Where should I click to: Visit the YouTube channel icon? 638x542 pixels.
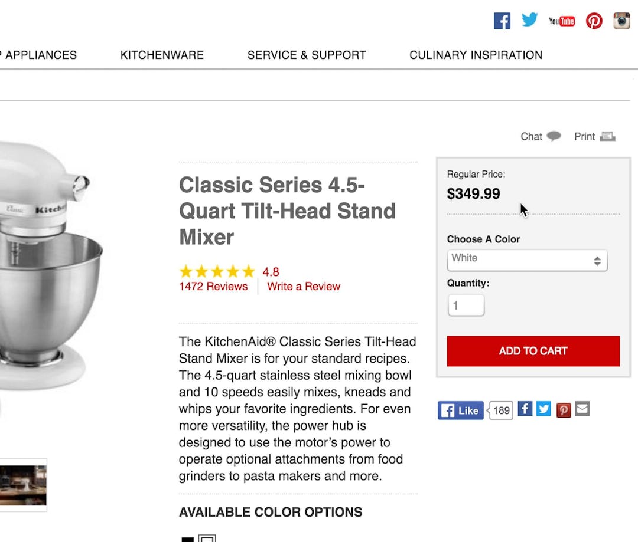point(561,21)
